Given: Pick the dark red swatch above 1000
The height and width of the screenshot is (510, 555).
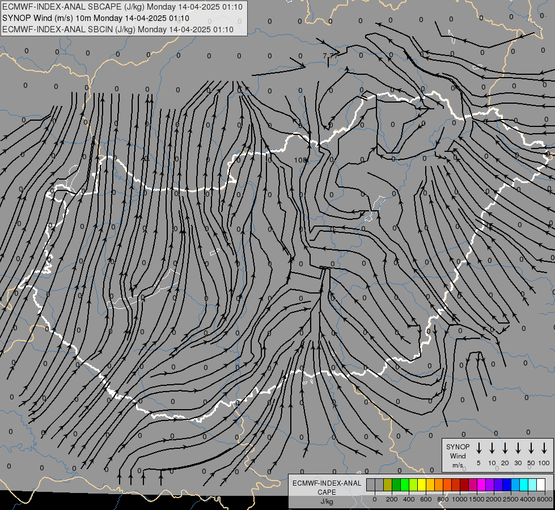Looking at the screenshot, I should click(x=464, y=484).
